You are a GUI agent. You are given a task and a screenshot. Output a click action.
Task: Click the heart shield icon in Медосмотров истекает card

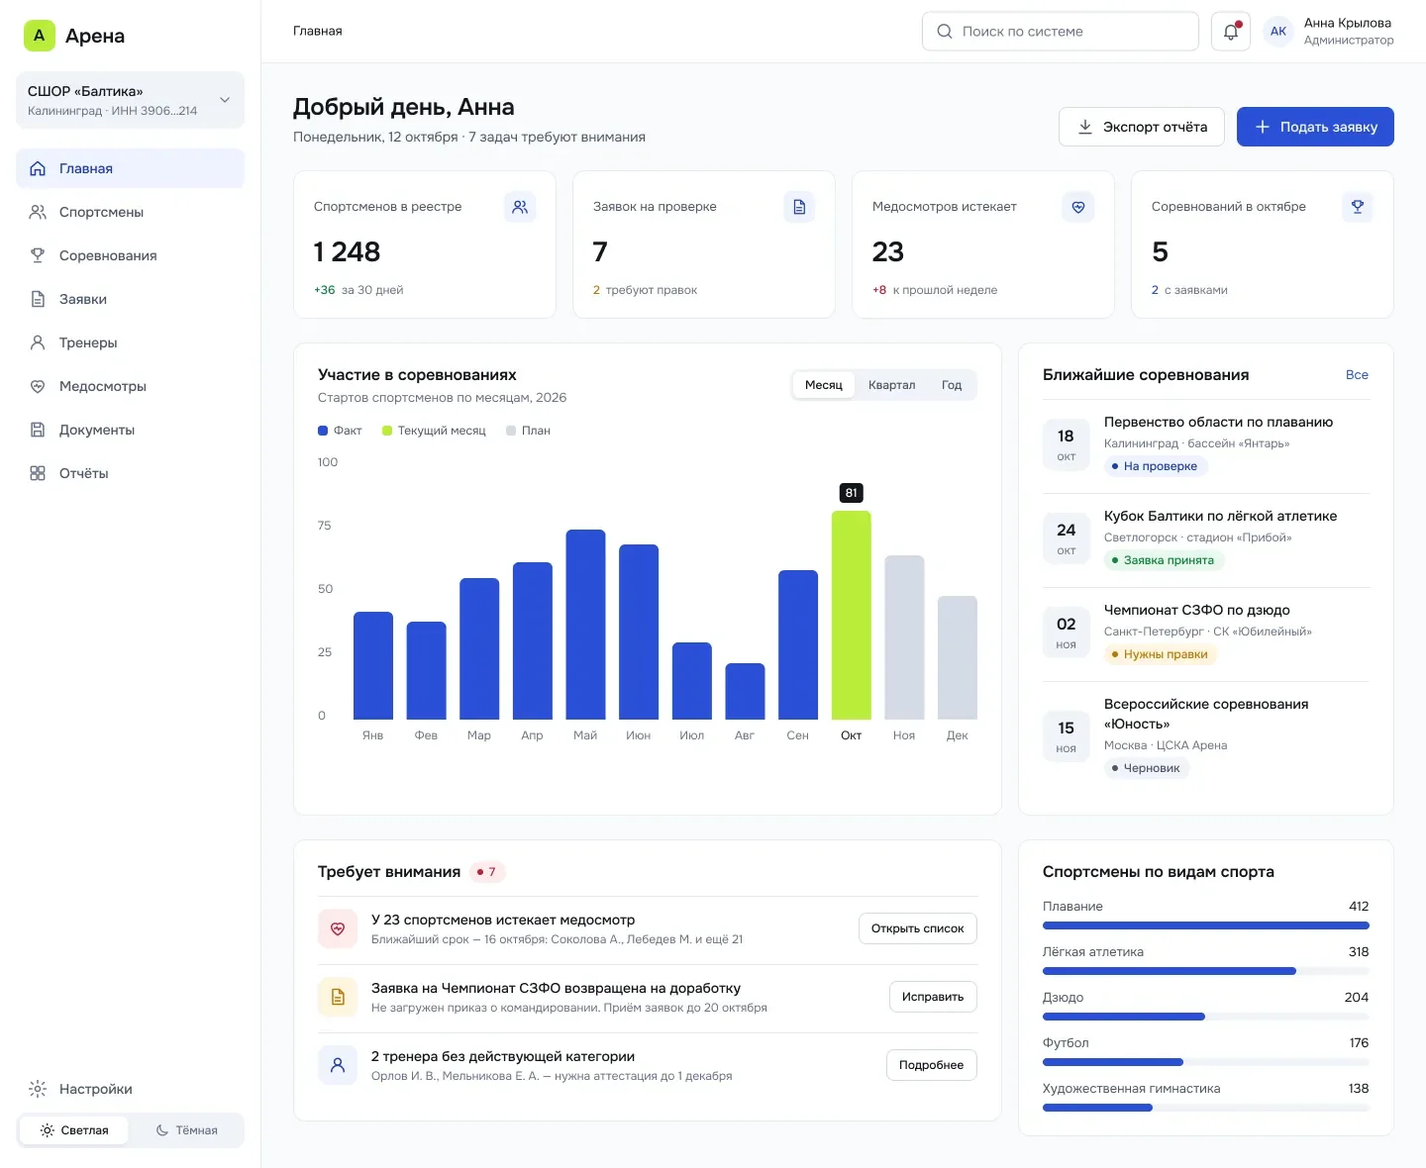(1078, 207)
